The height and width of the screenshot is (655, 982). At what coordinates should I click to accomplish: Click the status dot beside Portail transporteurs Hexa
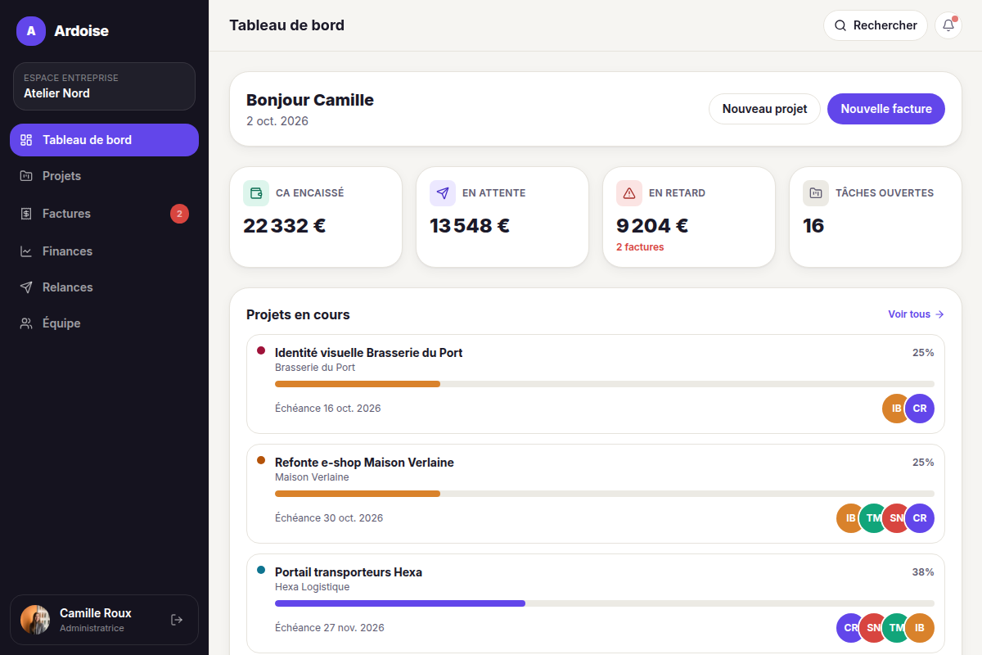click(x=261, y=570)
